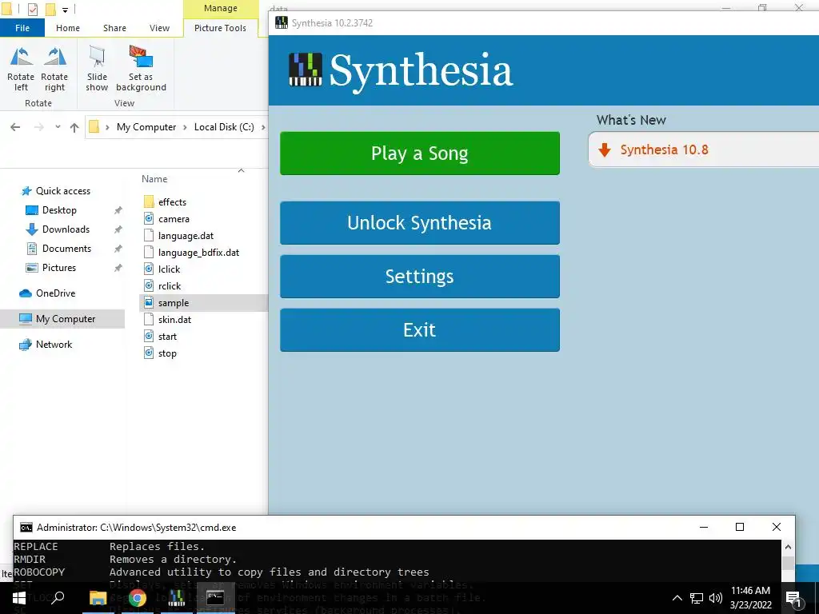Switch to the Home ribbon tab
This screenshot has width=819, height=614.
(68, 28)
